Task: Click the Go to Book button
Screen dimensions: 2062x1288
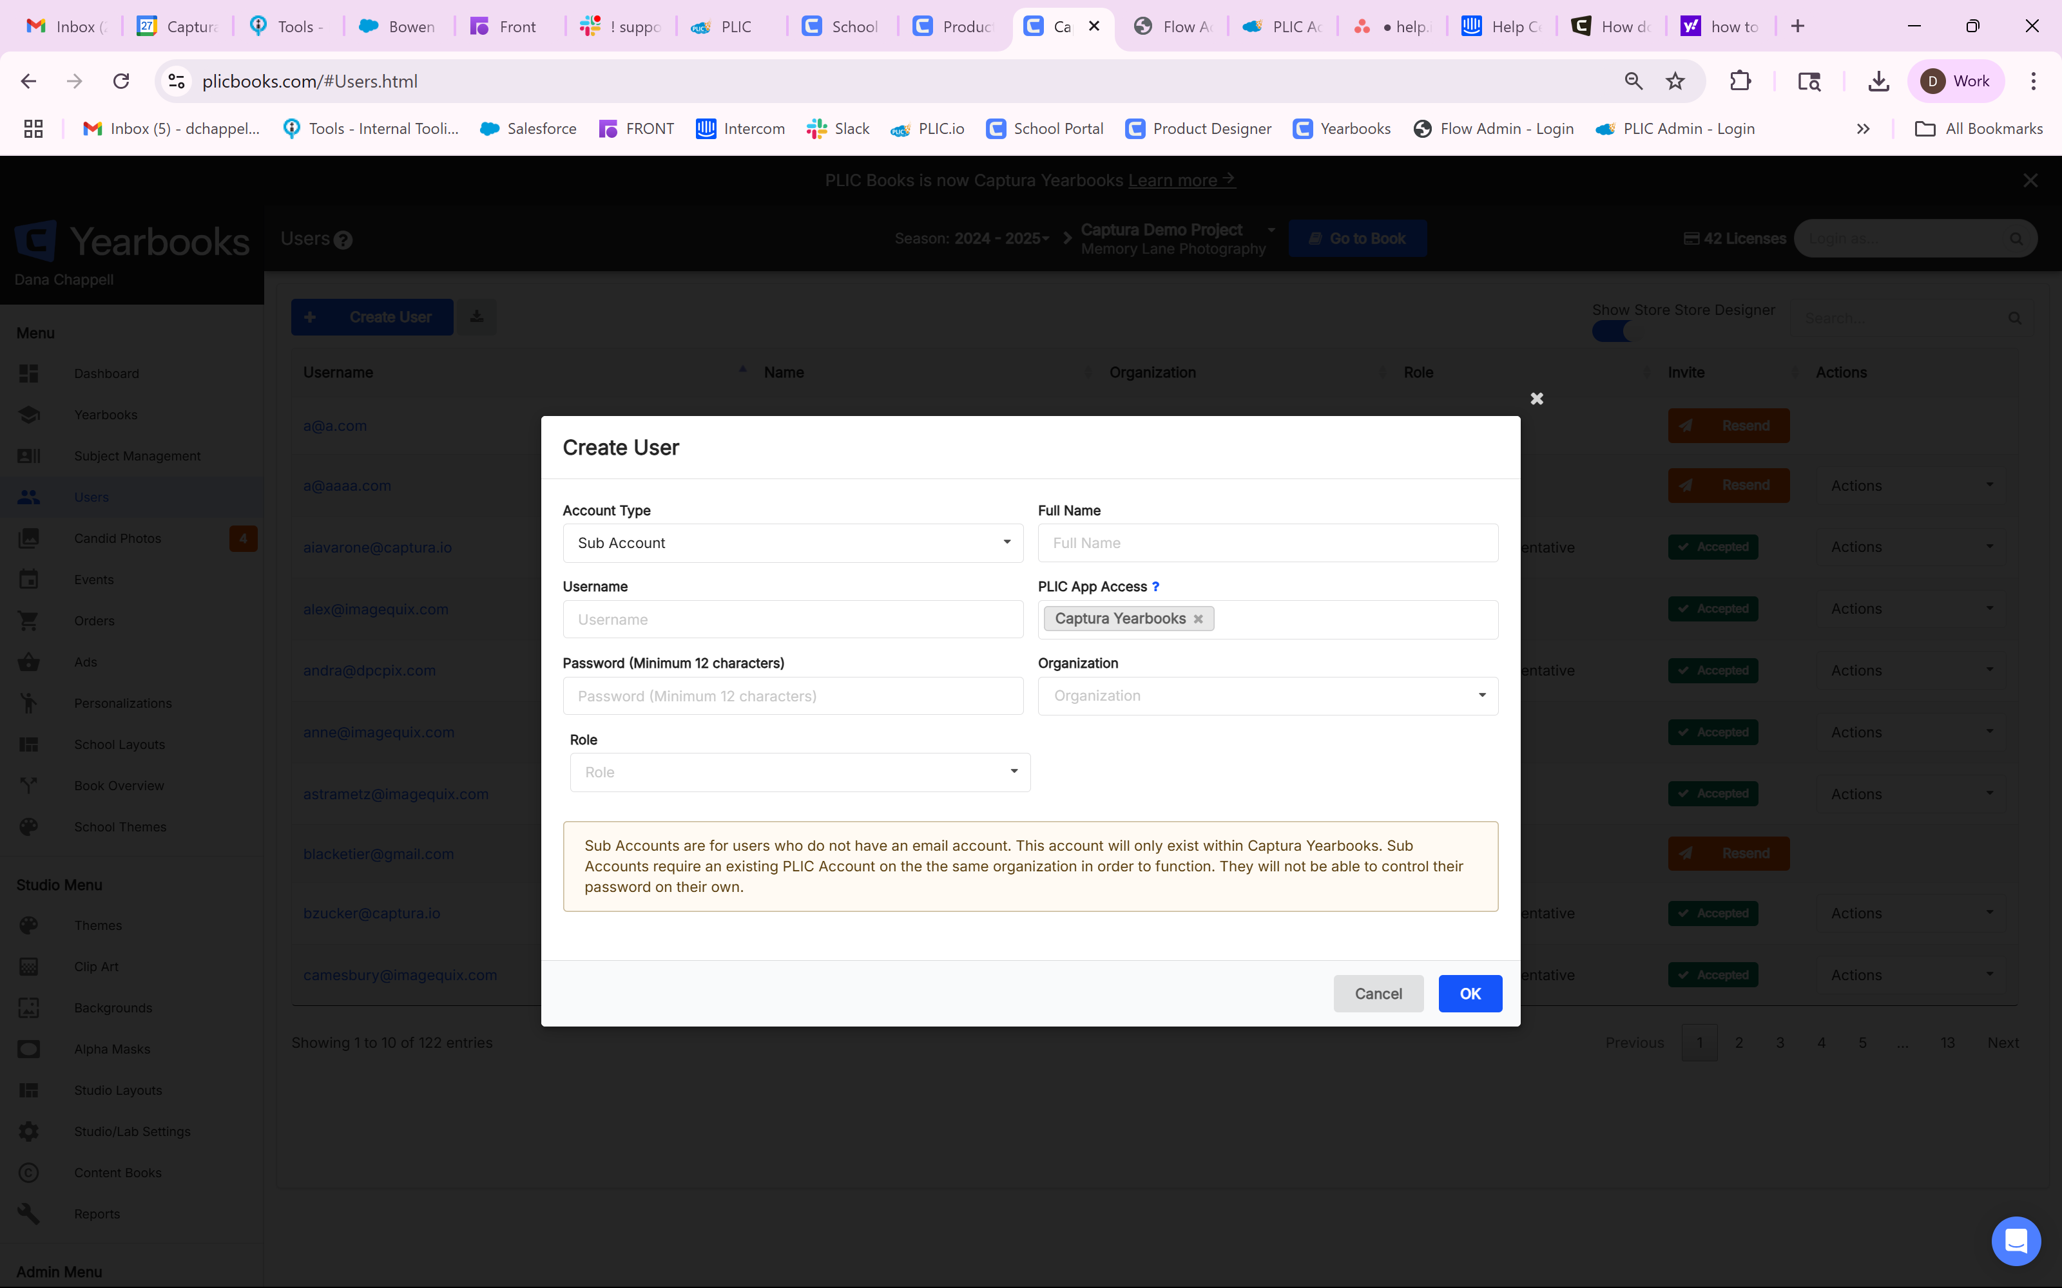Action: point(1357,238)
